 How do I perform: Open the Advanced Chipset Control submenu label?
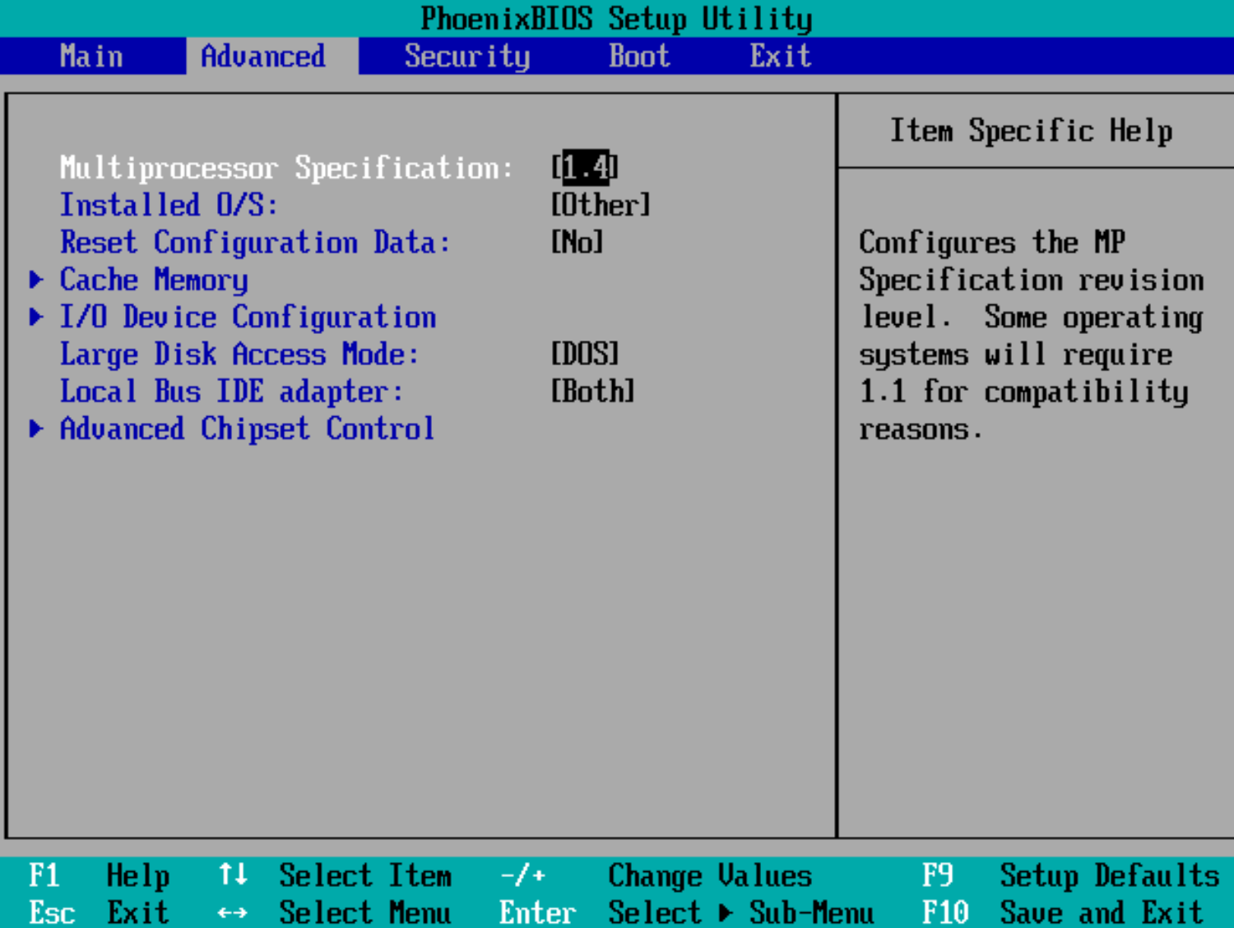tap(247, 429)
